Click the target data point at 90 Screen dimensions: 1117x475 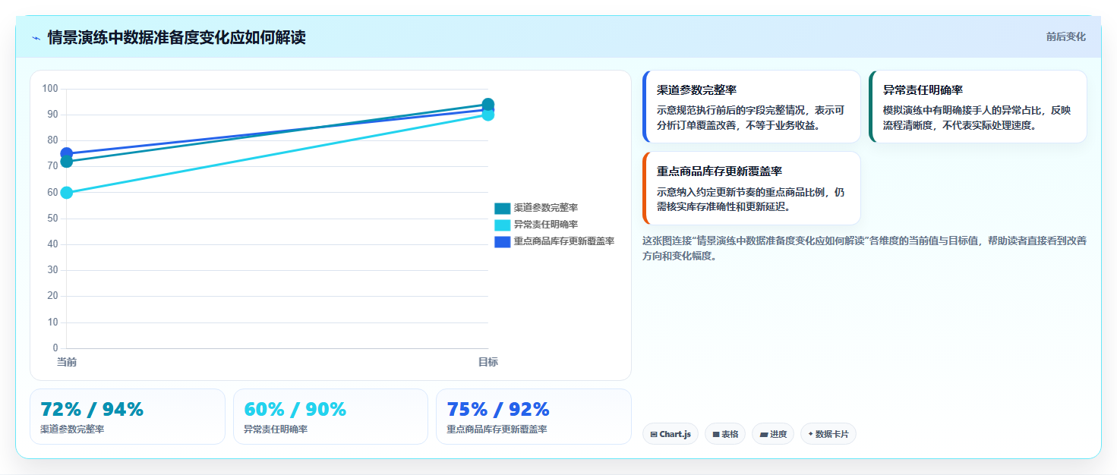[x=488, y=115]
